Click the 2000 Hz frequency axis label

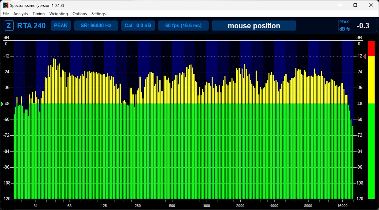tap(240, 206)
